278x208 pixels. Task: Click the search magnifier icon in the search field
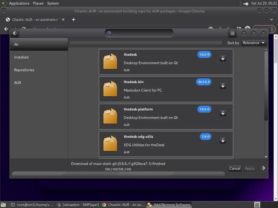[109, 33]
